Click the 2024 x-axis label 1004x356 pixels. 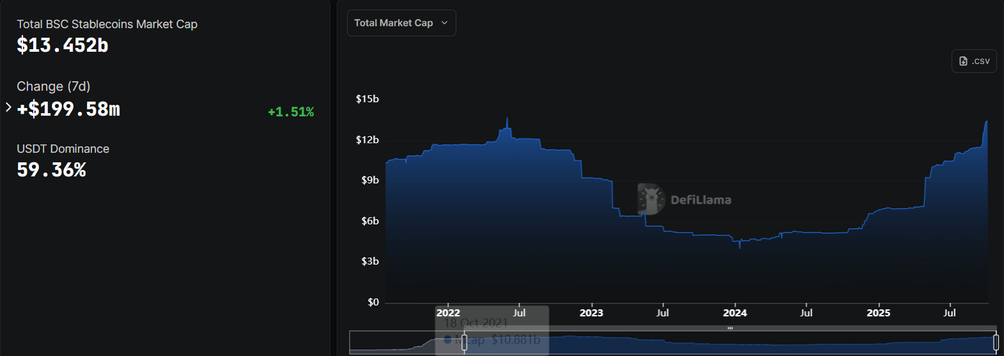tap(735, 313)
